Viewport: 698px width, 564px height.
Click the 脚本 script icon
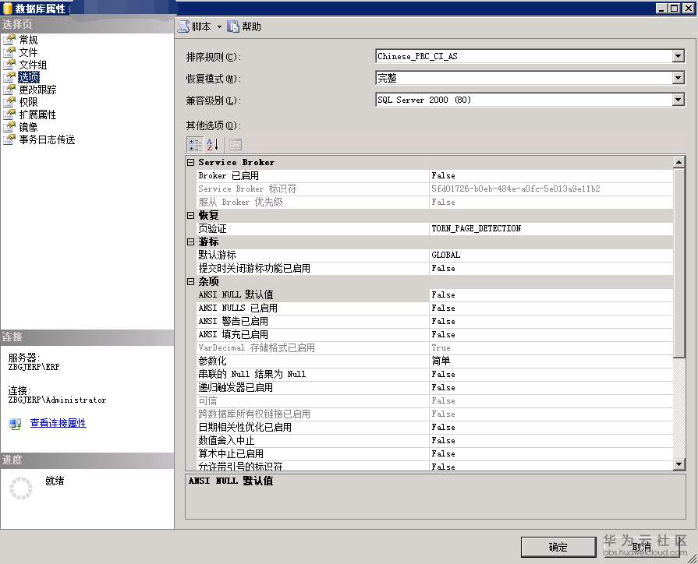click(184, 26)
